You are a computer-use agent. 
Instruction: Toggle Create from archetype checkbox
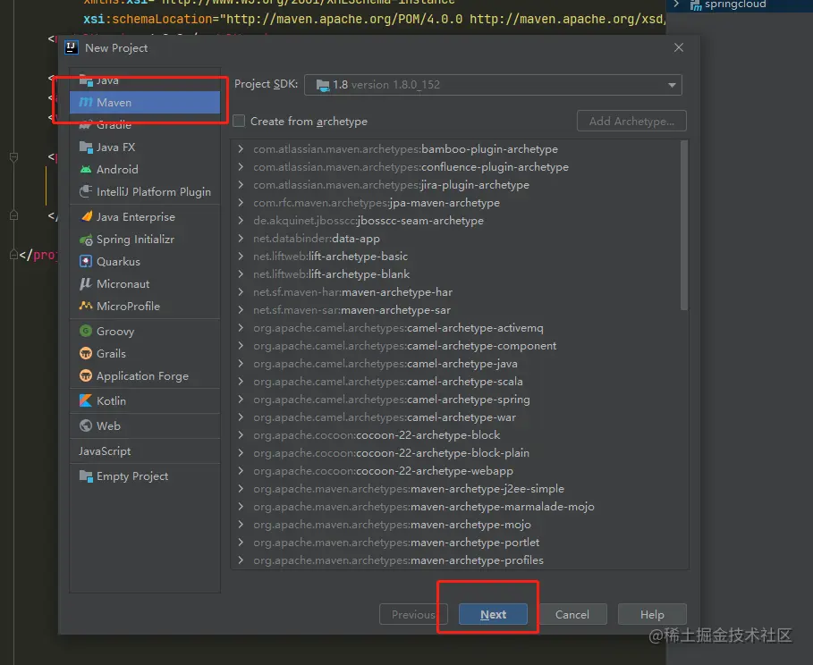click(x=239, y=121)
